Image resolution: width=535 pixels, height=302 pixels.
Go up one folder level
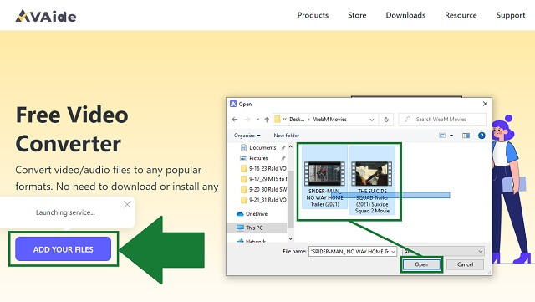pyautogui.click(x=267, y=120)
